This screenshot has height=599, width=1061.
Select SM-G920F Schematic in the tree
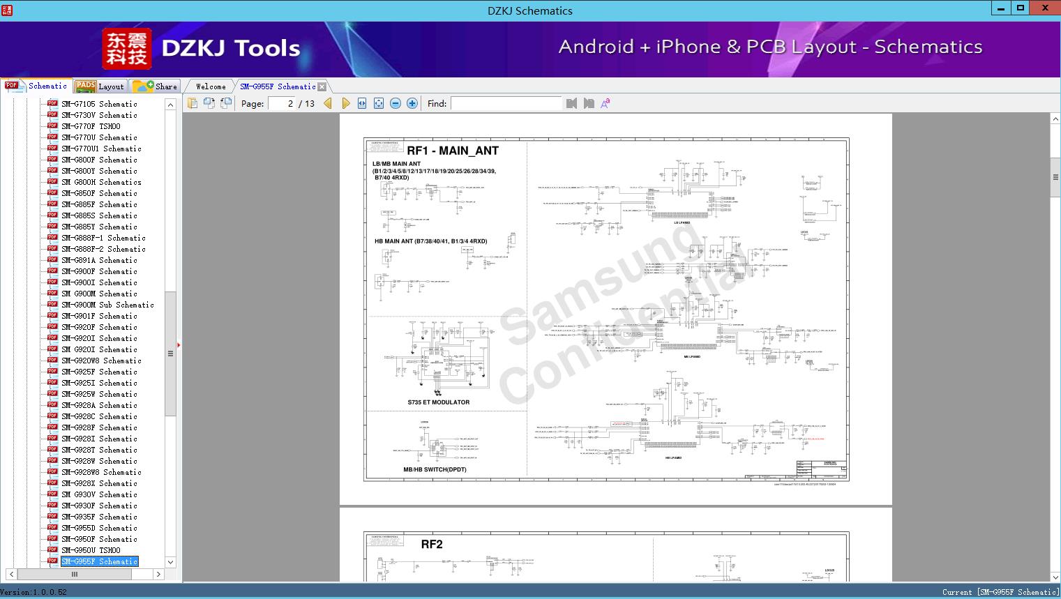pos(99,327)
